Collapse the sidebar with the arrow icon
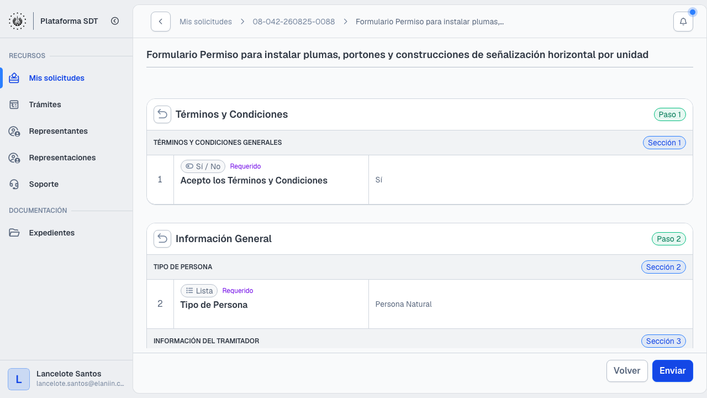 pyautogui.click(x=115, y=21)
